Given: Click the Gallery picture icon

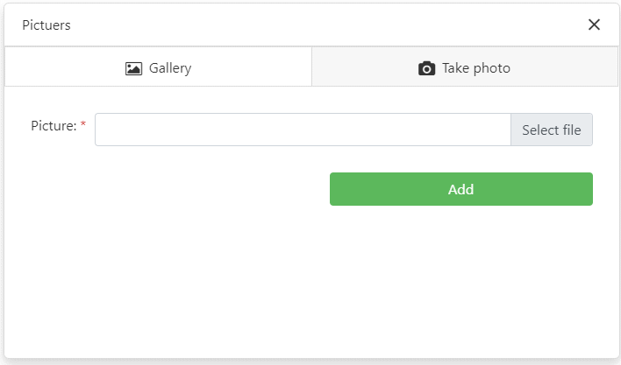Looking at the screenshot, I should click(133, 68).
